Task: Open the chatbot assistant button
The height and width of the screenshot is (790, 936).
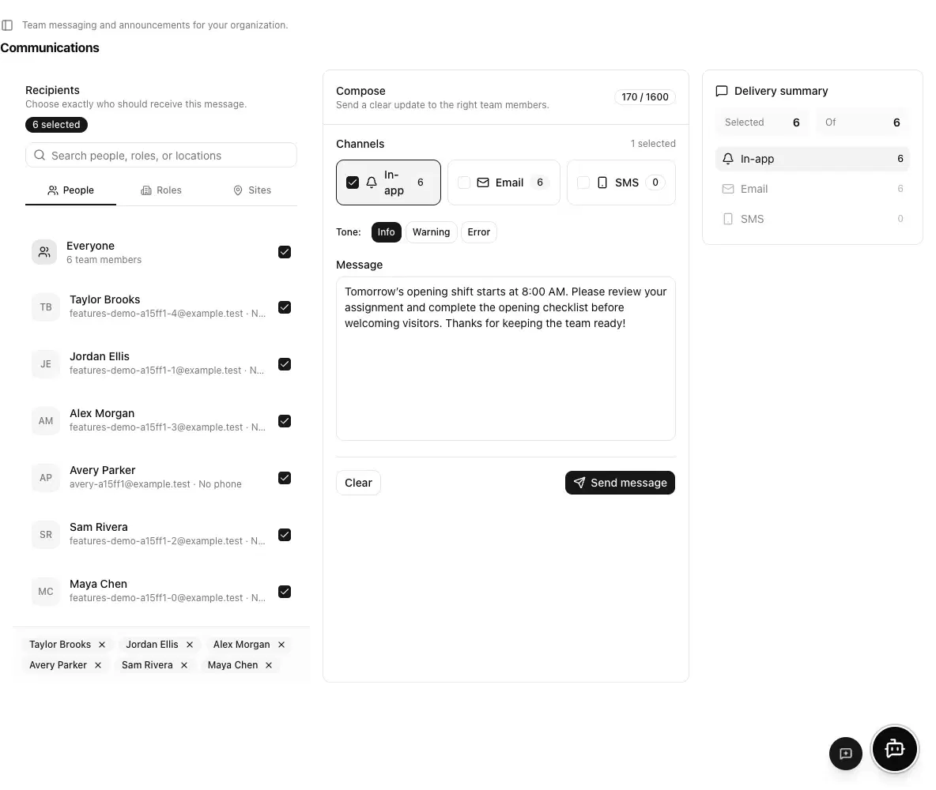Action: pos(894,748)
